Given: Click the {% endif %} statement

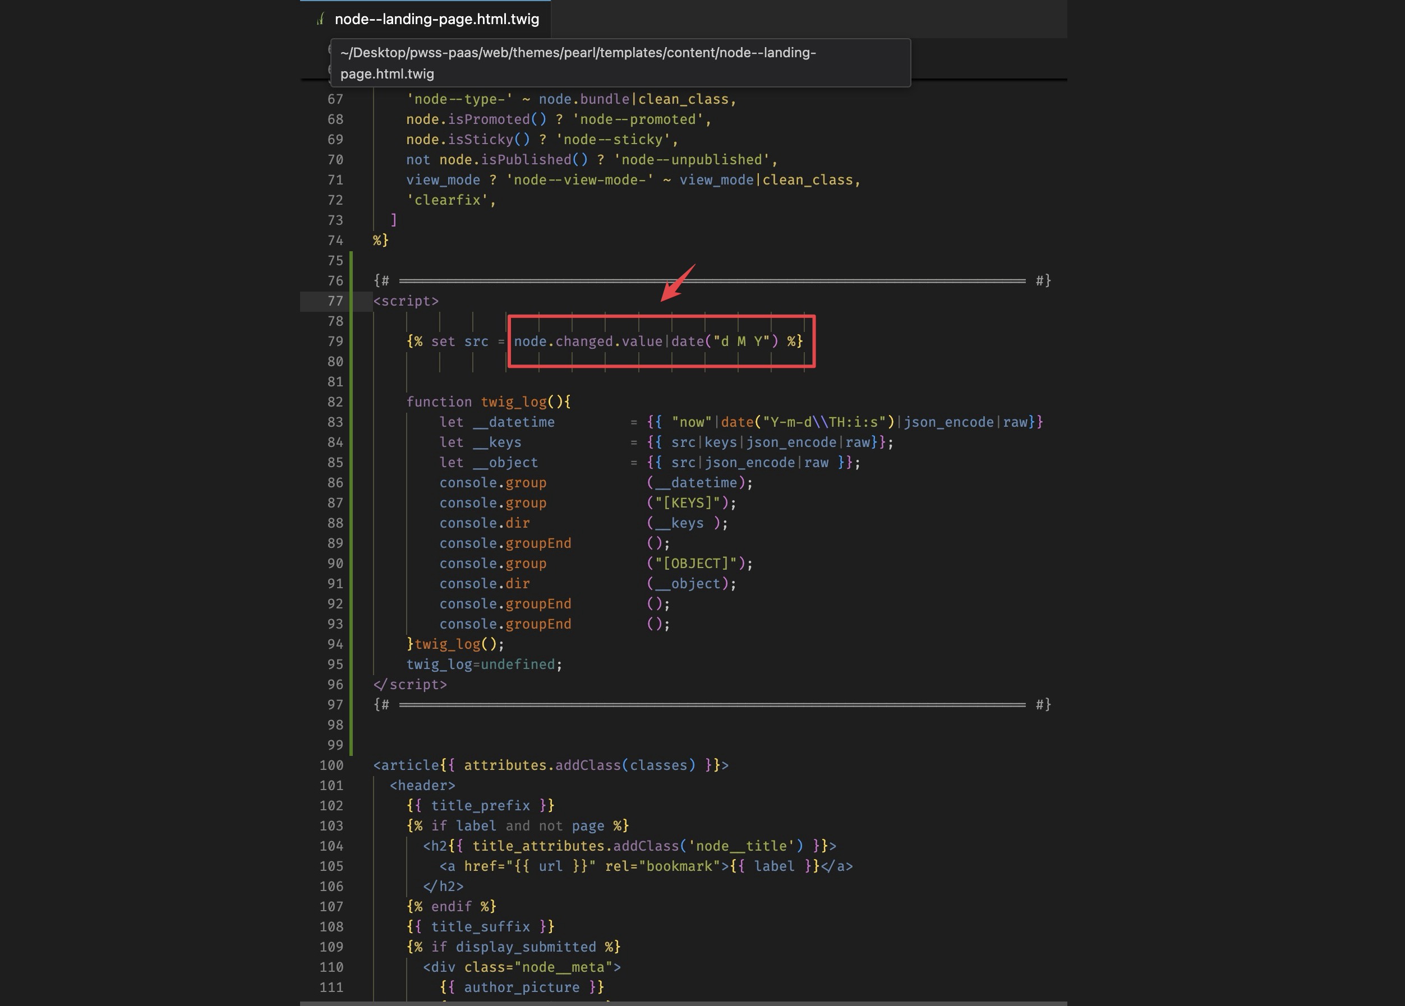Looking at the screenshot, I should [452, 907].
